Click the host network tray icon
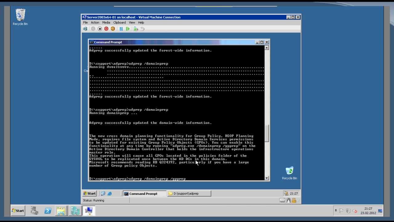394x222 pixels. [348, 211]
